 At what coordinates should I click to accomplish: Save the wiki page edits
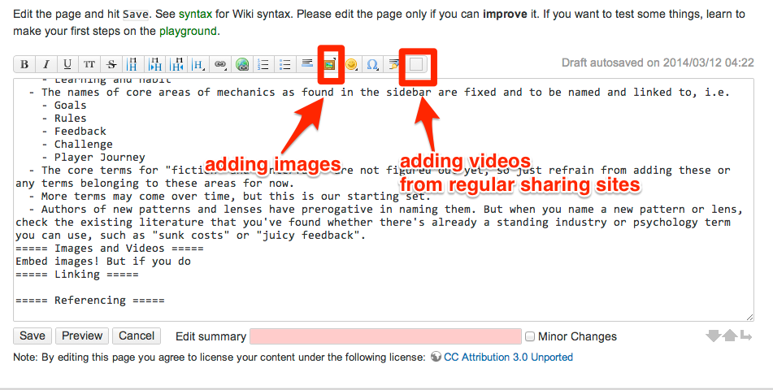point(33,336)
